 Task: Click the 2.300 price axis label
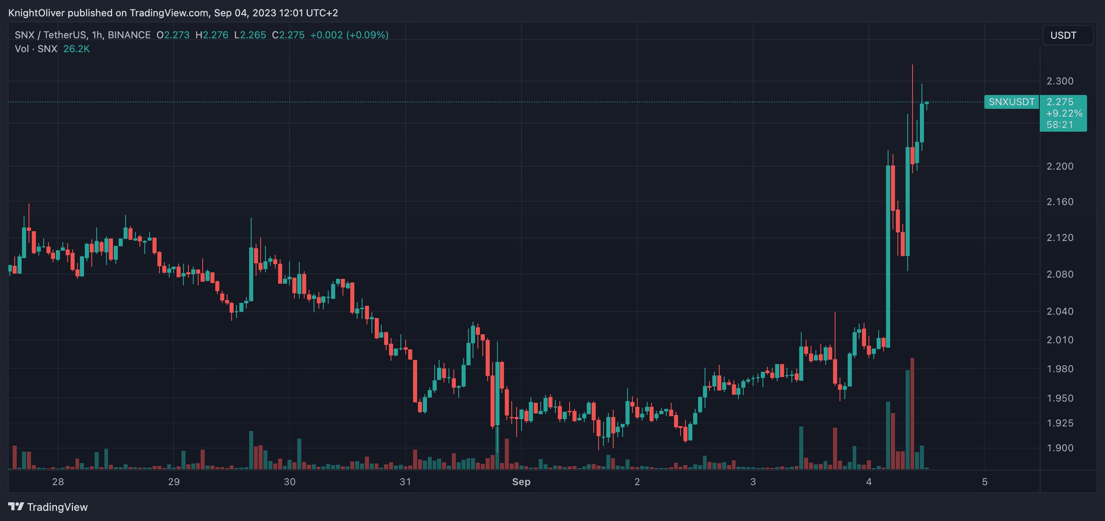pos(1060,81)
